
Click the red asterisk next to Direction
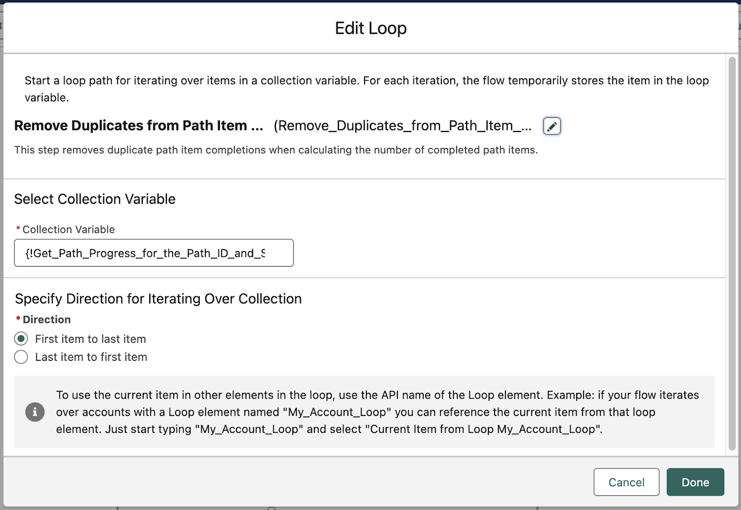pos(18,319)
